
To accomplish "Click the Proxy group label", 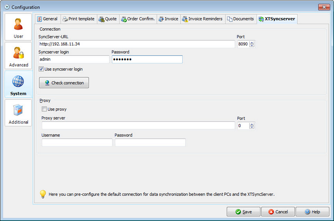I will pyautogui.click(x=45, y=101).
